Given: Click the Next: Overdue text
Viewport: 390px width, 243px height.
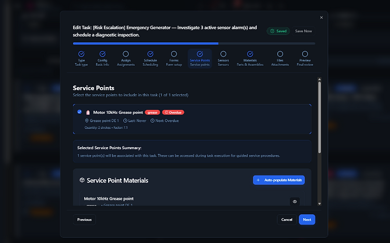Looking at the screenshot, I should pos(167,121).
